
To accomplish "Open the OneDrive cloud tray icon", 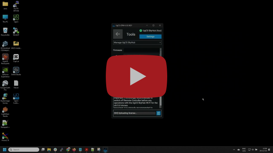I will [239, 150].
